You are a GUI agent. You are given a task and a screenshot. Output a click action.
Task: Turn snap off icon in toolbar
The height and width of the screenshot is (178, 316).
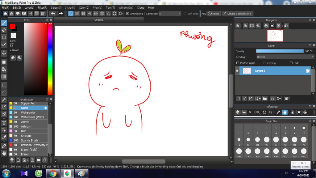pyautogui.click(x=71, y=14)
